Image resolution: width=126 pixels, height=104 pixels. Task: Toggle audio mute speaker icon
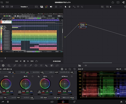pos(51,7)
